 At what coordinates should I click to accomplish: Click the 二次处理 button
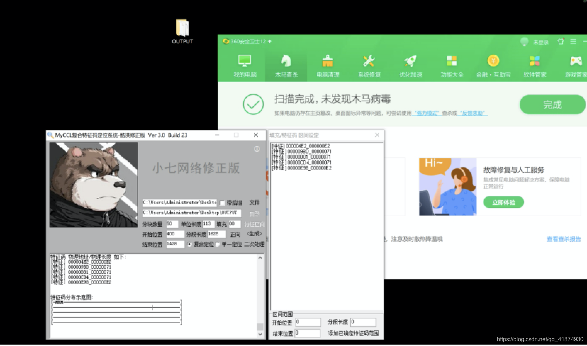[254, 244]
